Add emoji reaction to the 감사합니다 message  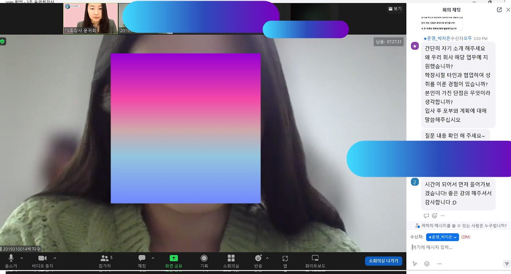point(434,216)
